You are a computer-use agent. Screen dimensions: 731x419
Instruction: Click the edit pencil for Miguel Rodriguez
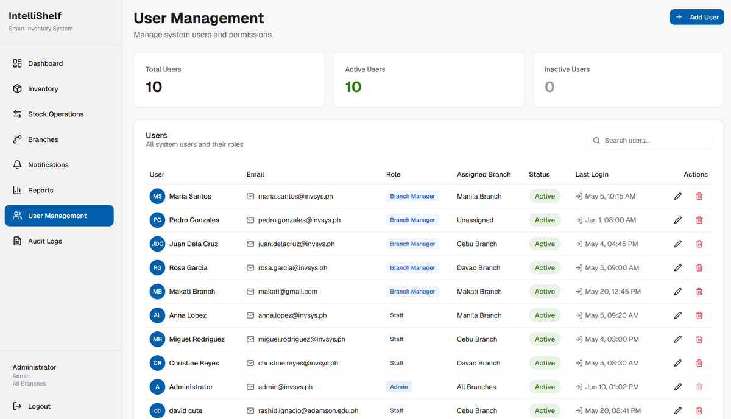click(x=678, y=339)
